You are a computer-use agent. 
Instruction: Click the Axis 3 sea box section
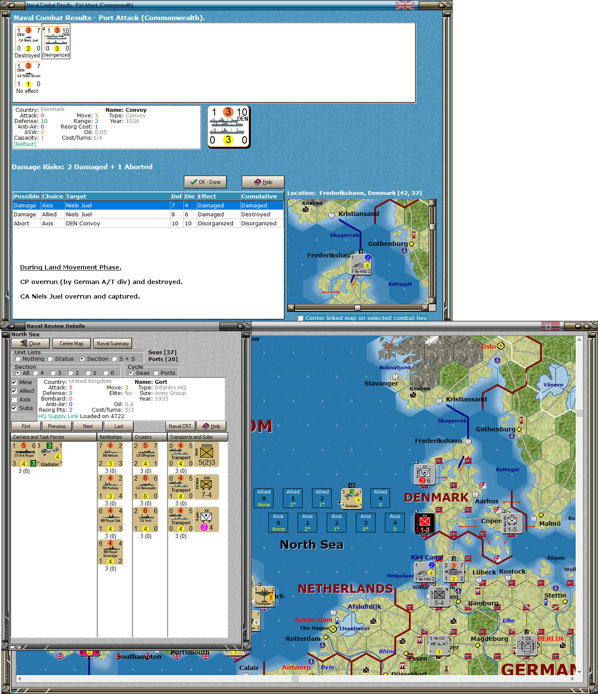click(x=366, y=523)
